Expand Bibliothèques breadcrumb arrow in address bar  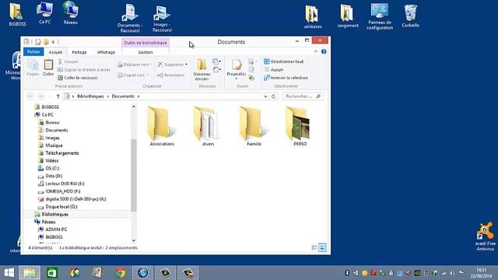[x=108, y=96]
